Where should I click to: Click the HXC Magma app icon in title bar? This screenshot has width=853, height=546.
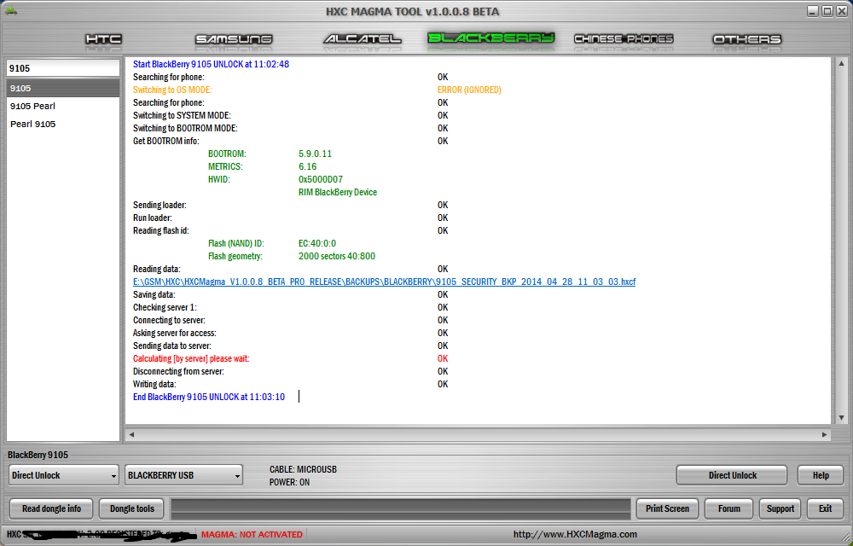pos(10,10)
